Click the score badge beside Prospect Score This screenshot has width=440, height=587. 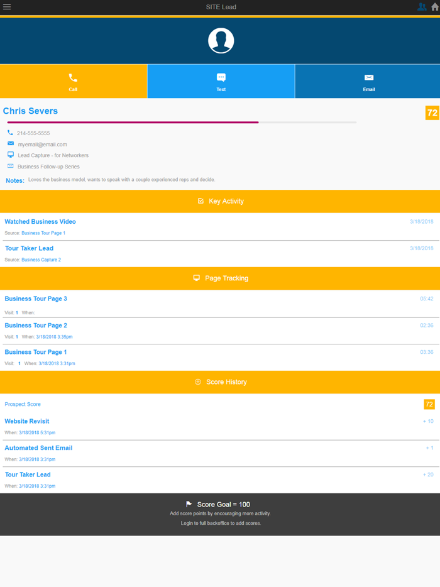coord(429,404)
